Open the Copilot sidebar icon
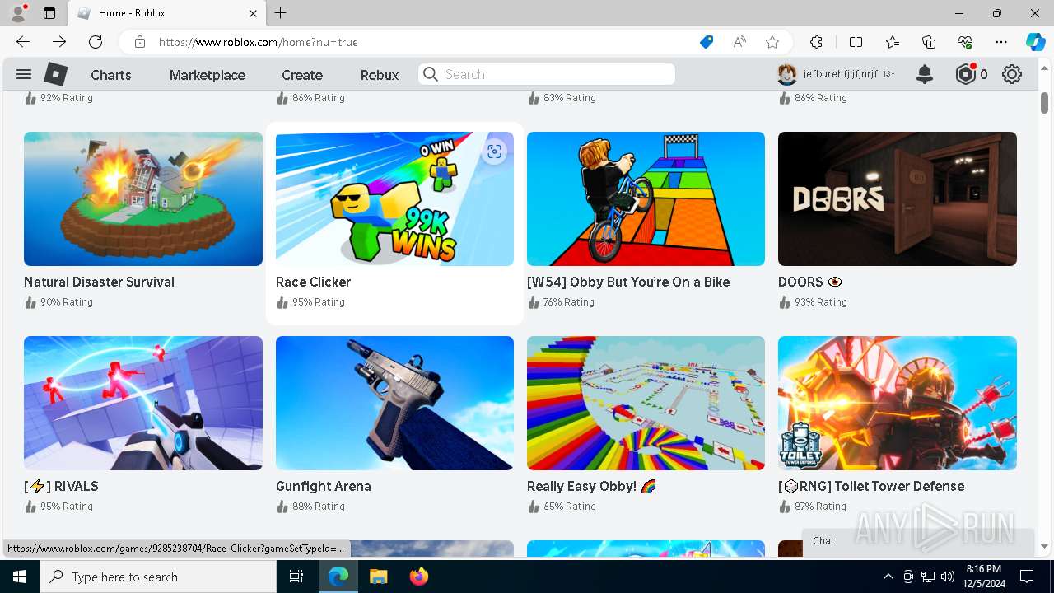Screen dimensions: 1054x593 [x=1035, y=42]
